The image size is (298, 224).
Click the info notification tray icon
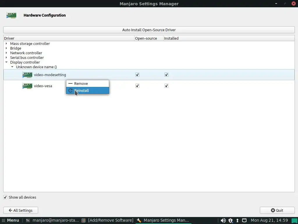click(x=230, y=220)
